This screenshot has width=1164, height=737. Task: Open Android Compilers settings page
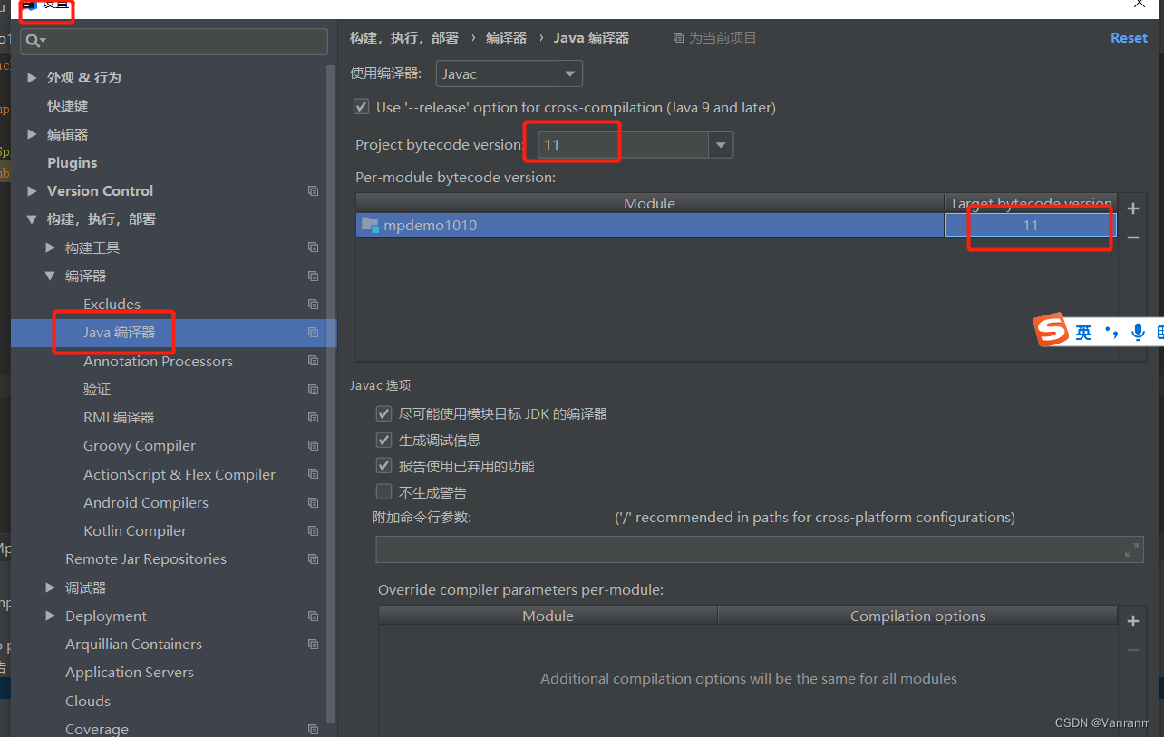[146, 502]
